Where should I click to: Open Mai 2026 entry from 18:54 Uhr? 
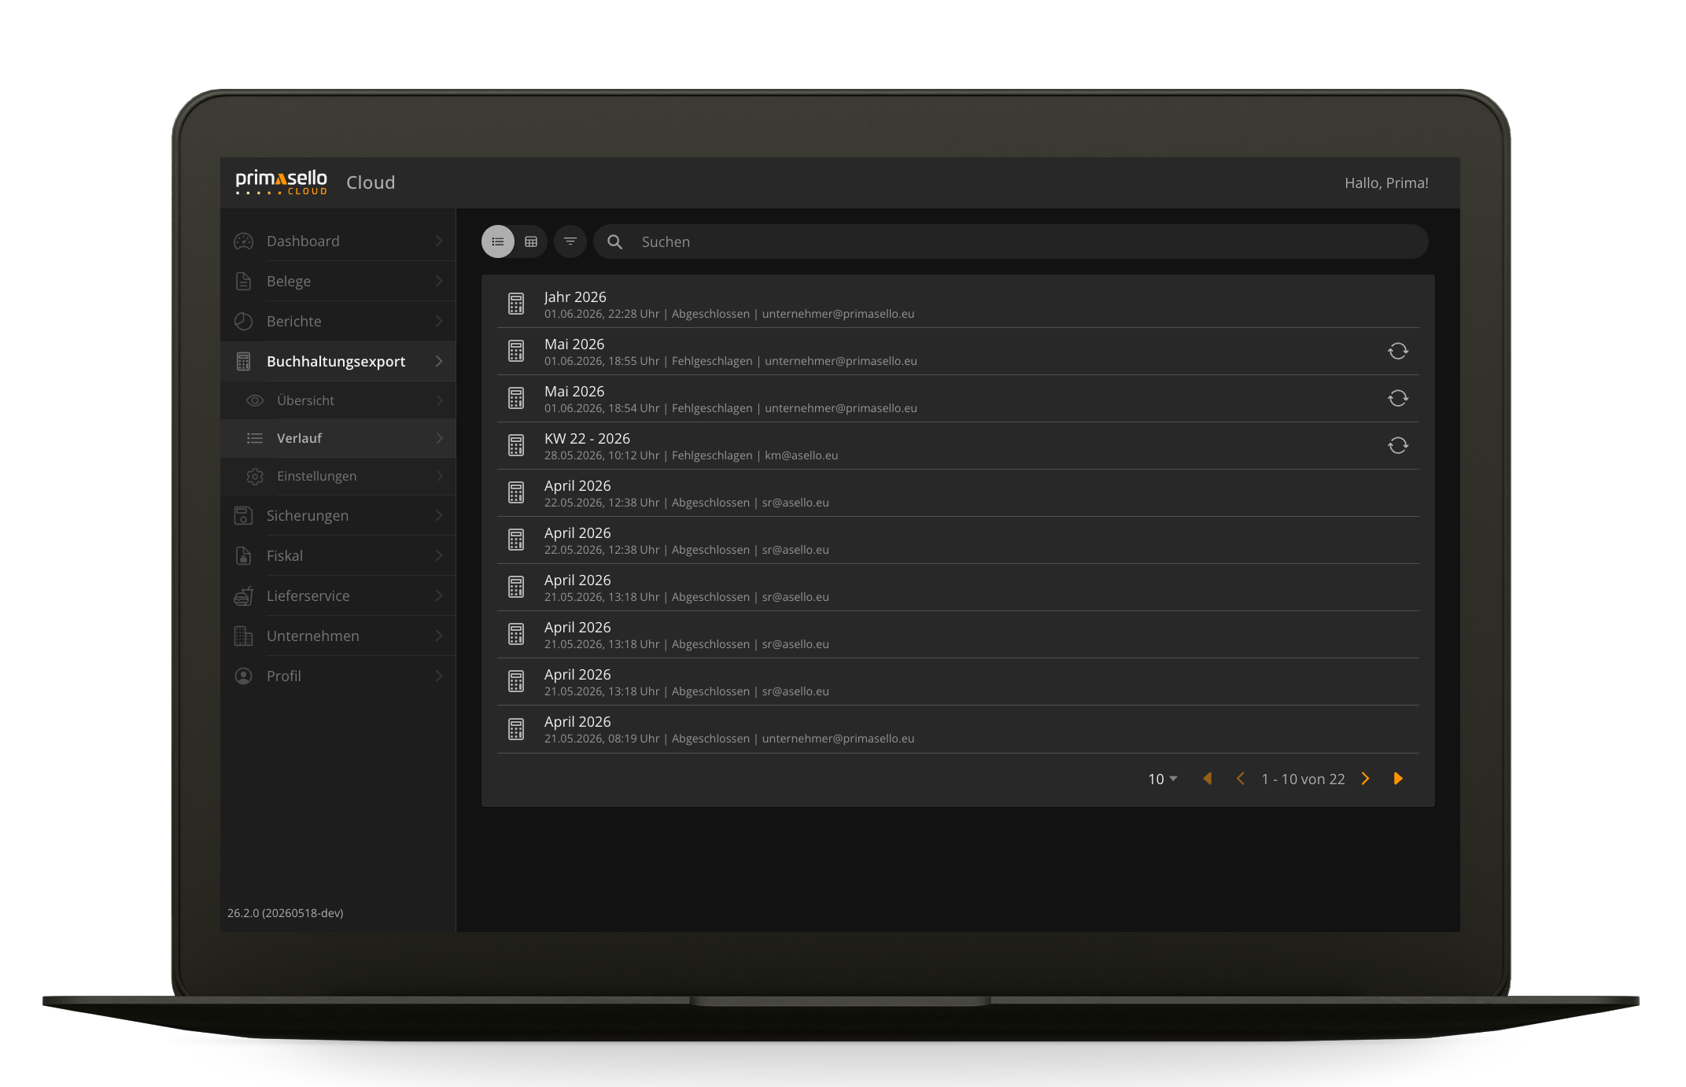tap(958, 399)
